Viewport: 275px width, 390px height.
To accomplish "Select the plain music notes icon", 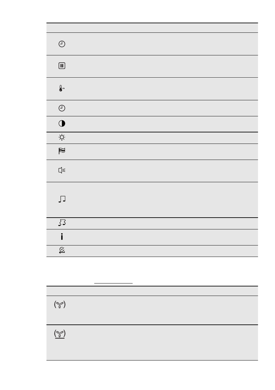I will pos(62,199).
